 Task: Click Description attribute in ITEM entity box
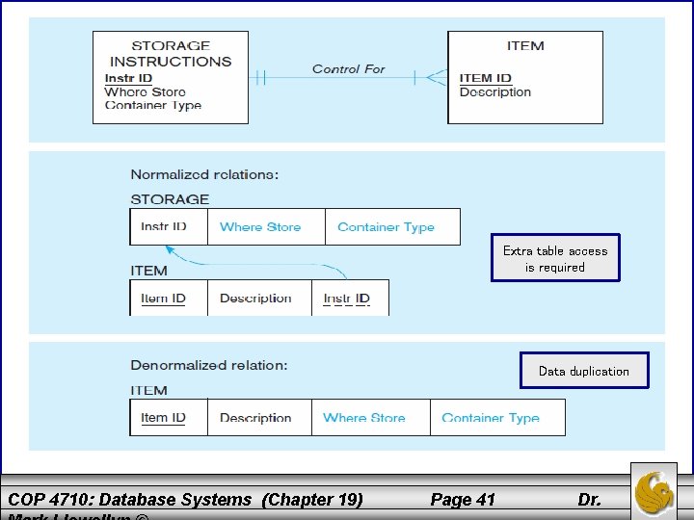[495, 92]
